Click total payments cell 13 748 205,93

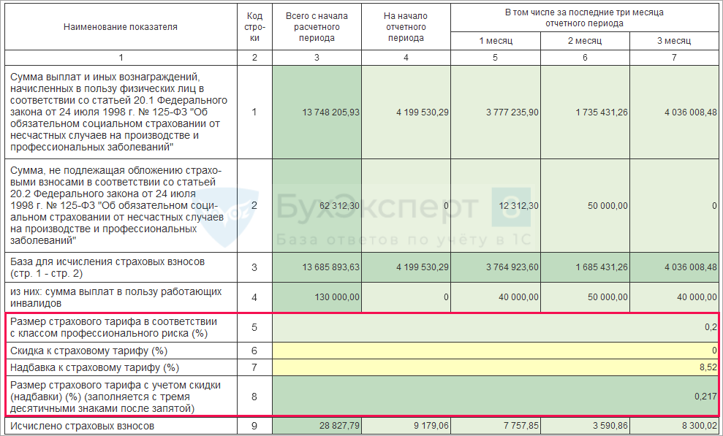click(317, 112)
